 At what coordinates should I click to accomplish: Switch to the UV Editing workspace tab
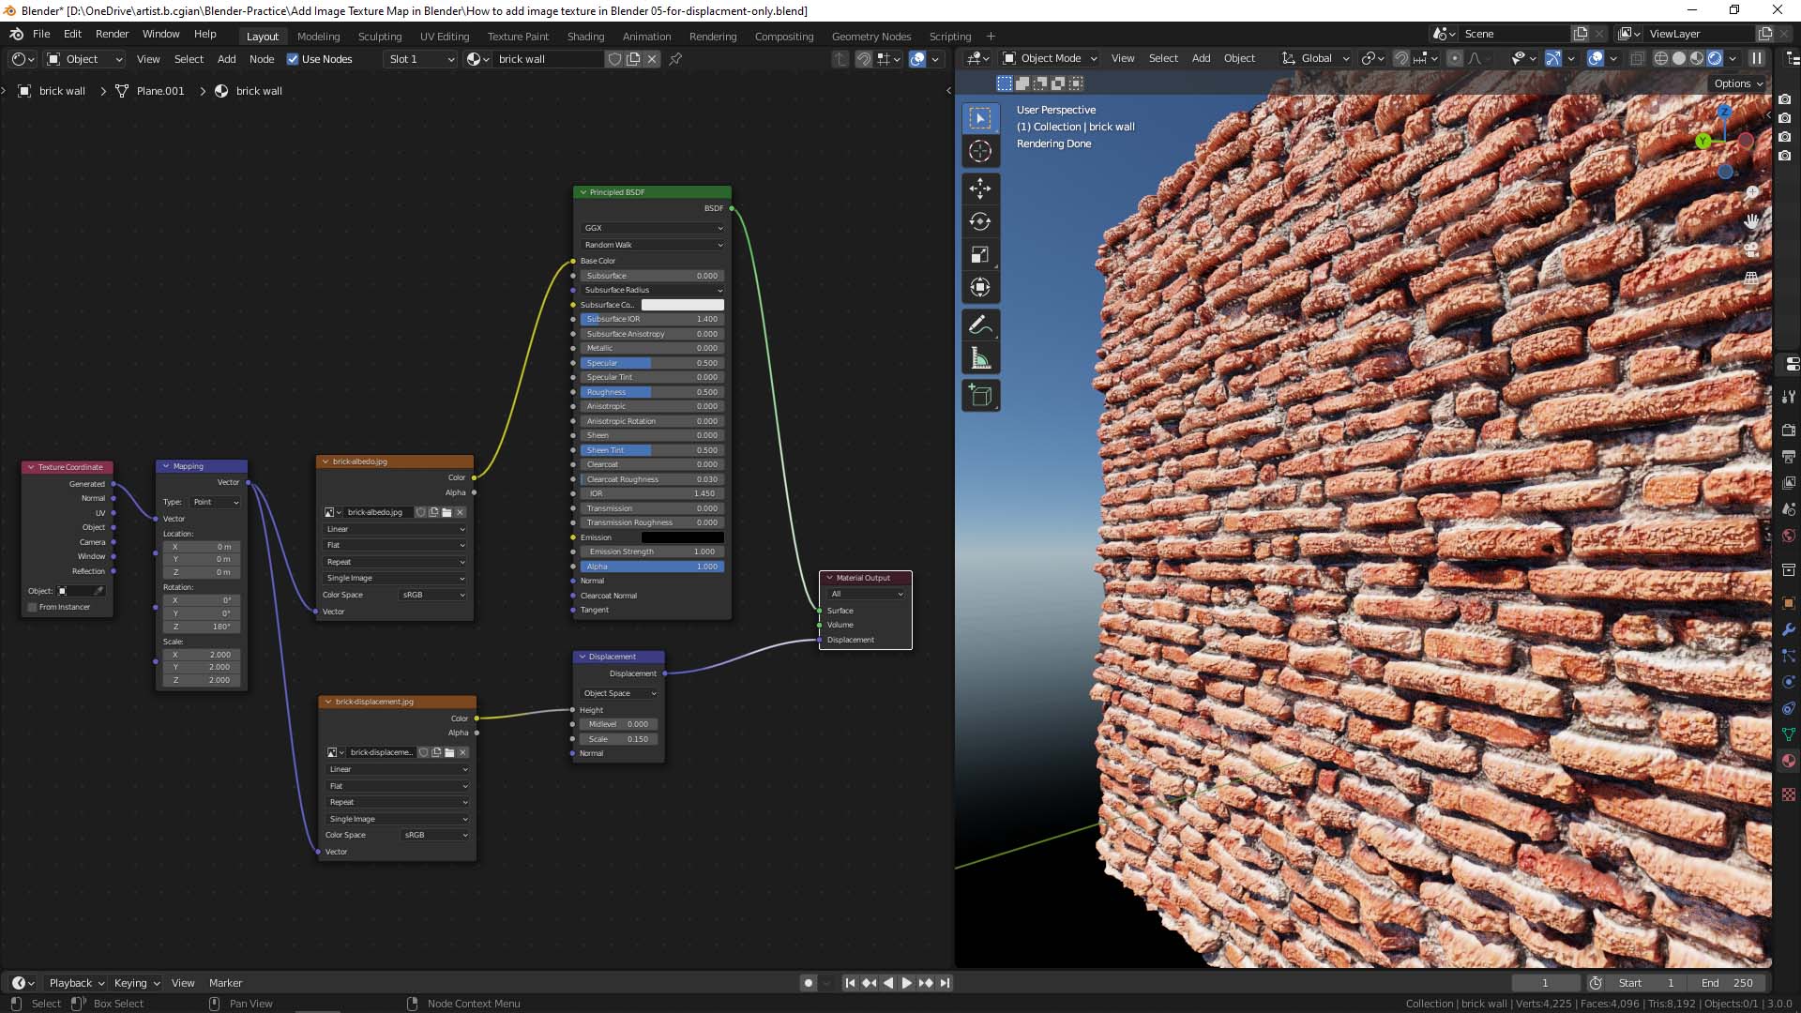pos(445,37)
